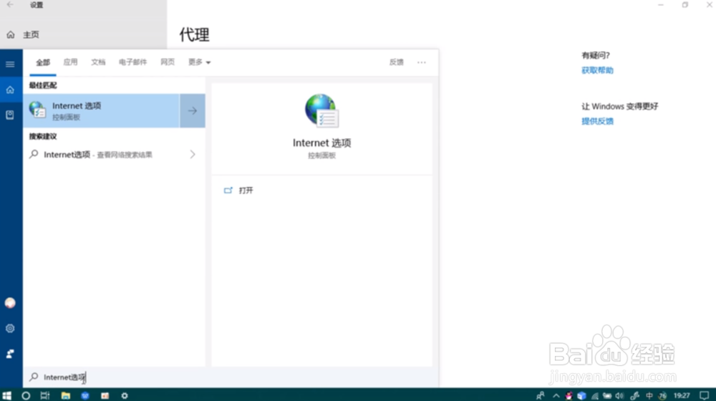Viewport: 716px width, 401px height.
Task: Click the large Internet 选项 icon in preview pane
Action: tap(322, 110)
